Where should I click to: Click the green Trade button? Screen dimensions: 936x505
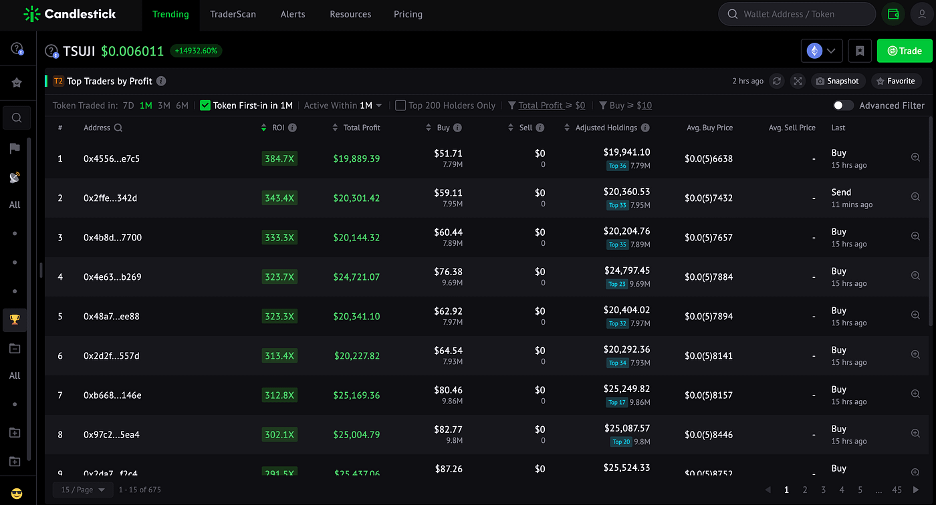(x=905, y=51)
